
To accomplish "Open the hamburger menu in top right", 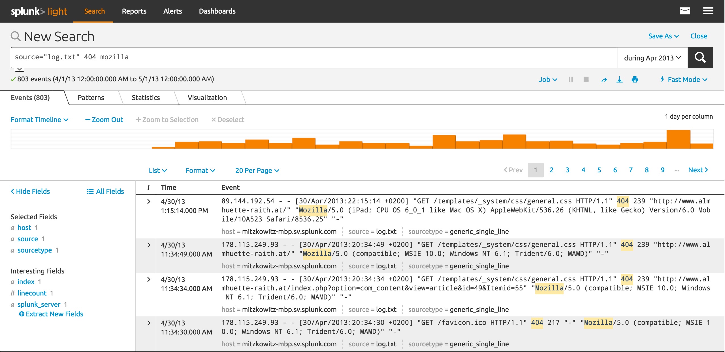I will [708, 11].
